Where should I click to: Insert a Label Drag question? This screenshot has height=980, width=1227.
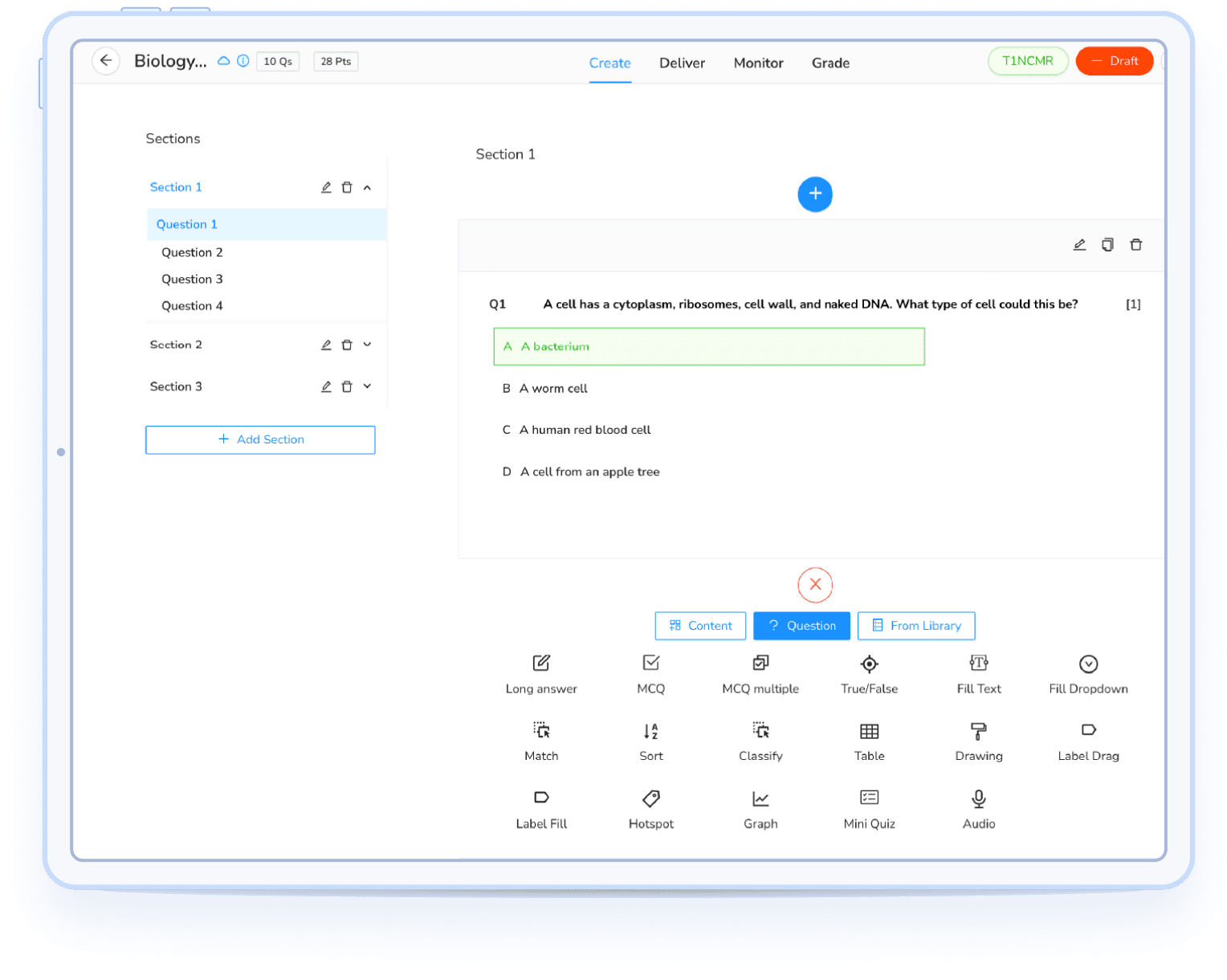[1088, 742]
